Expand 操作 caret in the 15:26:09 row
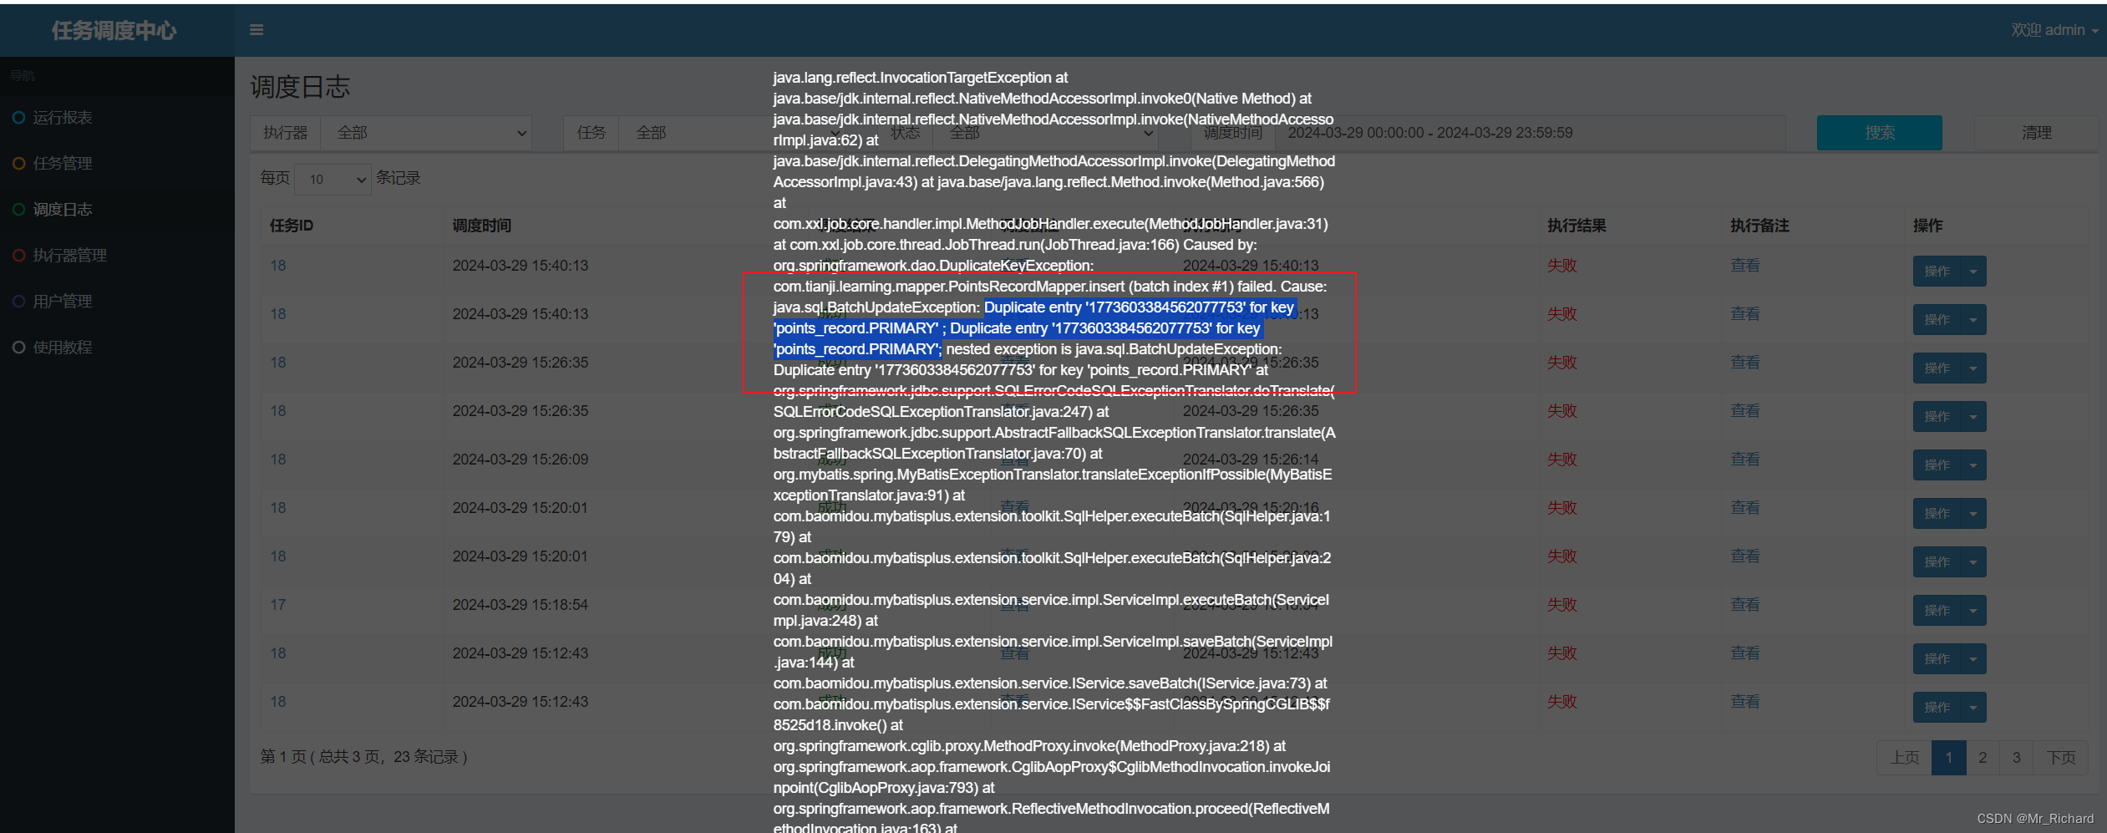The height and width of the screenshot is (833, 2107). click(1973, 465)
